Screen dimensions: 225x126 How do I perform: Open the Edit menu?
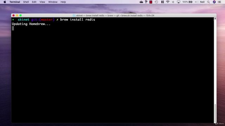point(34,2)
